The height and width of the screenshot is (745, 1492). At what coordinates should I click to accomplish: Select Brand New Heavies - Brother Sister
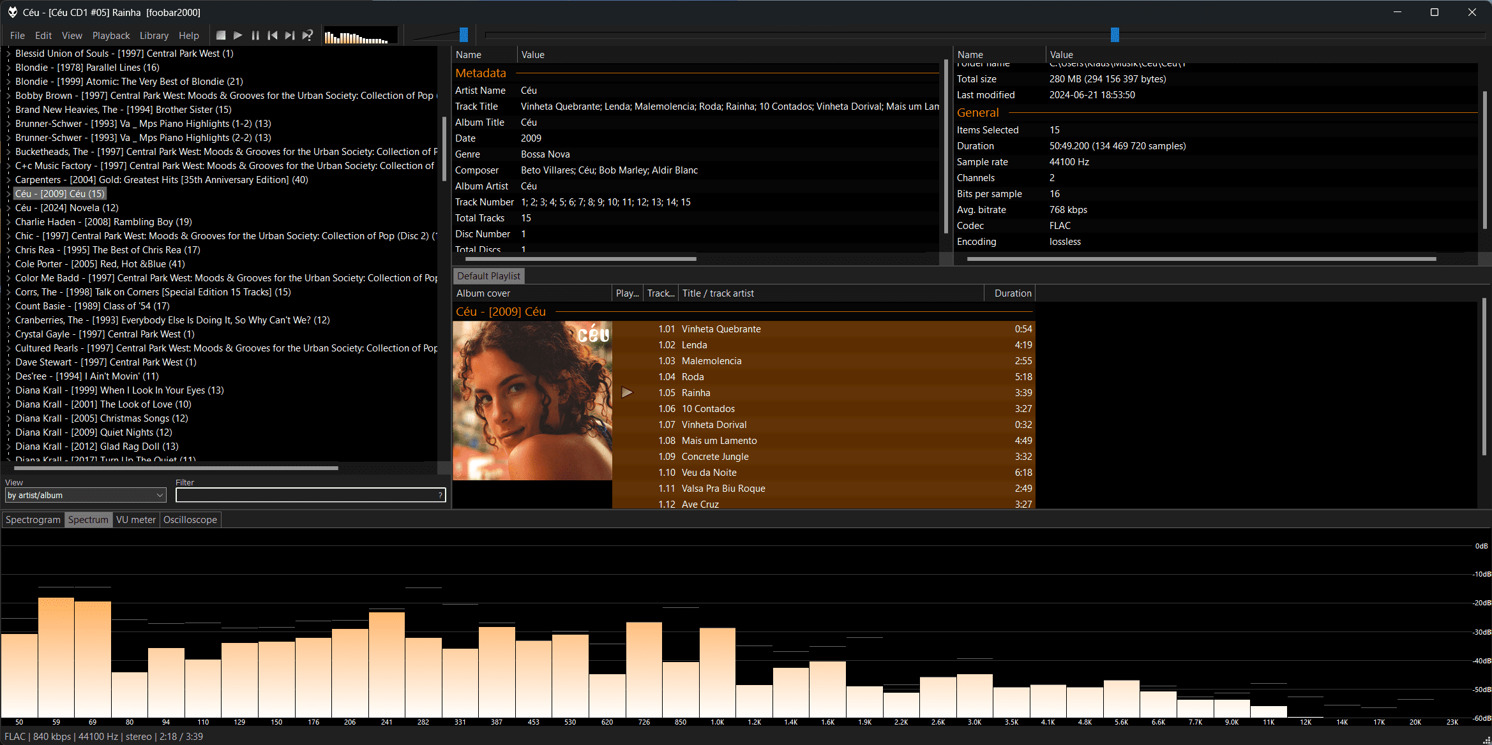pyautogui.click(x=123, y=110)
